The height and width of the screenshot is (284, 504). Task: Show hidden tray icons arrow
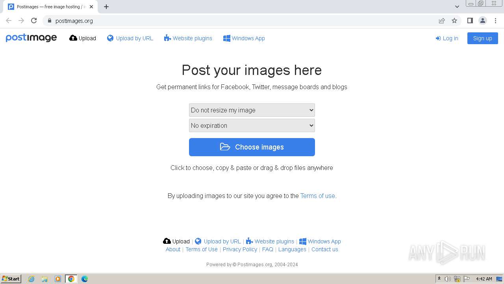[x=439, y=279]
